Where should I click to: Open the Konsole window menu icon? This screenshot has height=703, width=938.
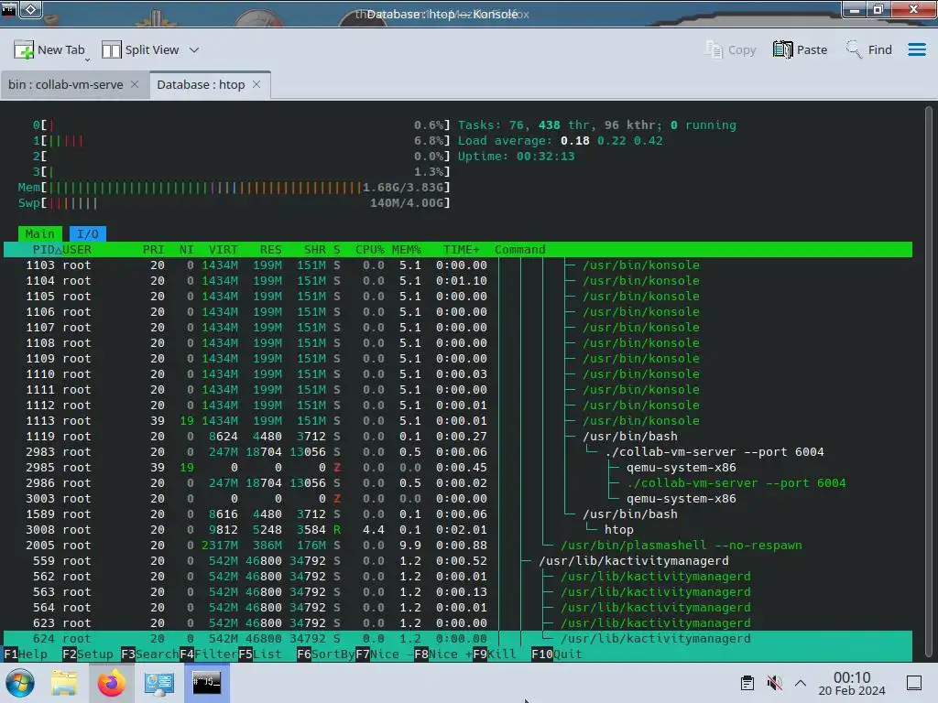pyautogui.click(x=8, y=9)
